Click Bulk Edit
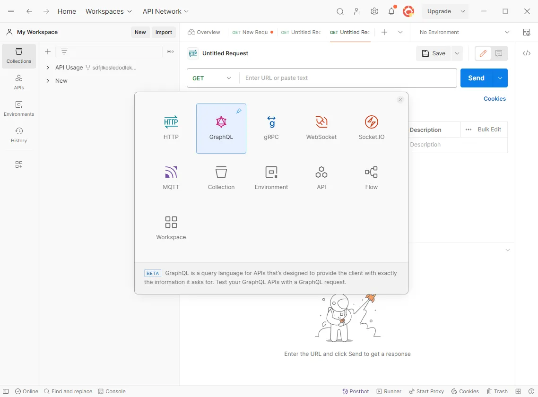Viewport: 538px width, 397px height. coord(489,129)
